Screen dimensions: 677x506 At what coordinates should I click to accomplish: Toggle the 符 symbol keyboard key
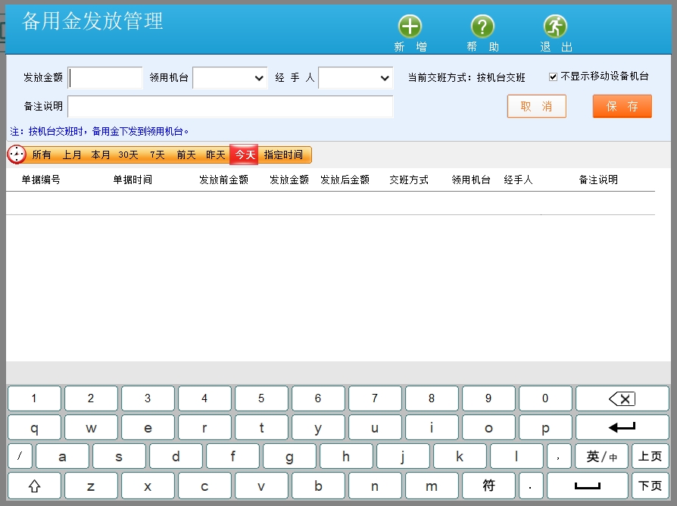tap(488, 486)
